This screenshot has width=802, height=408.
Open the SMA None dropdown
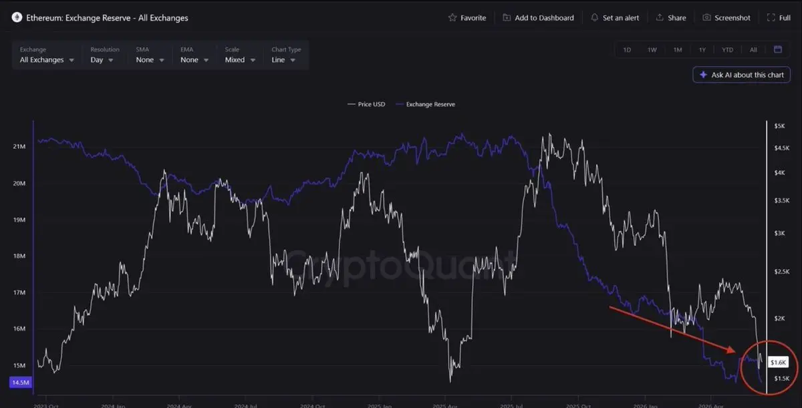[150, 55]
